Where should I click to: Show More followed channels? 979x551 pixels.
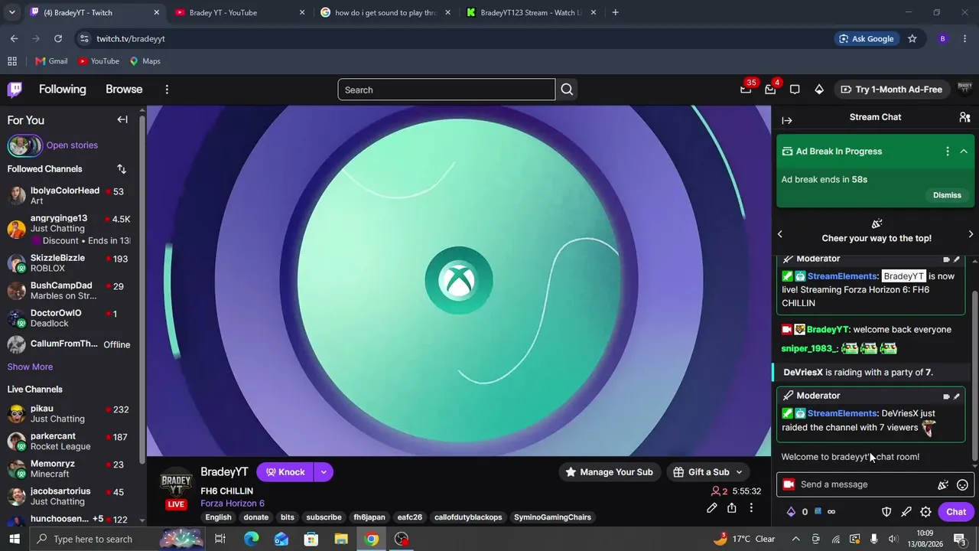tap(30, 367)
